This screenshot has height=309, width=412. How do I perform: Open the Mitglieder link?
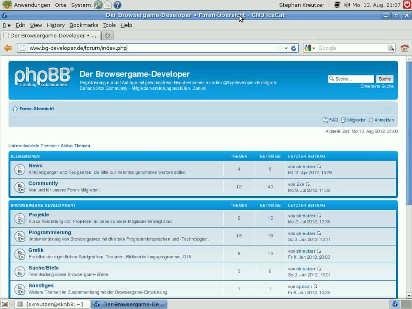pyautogui.click(x=353, y=120)
